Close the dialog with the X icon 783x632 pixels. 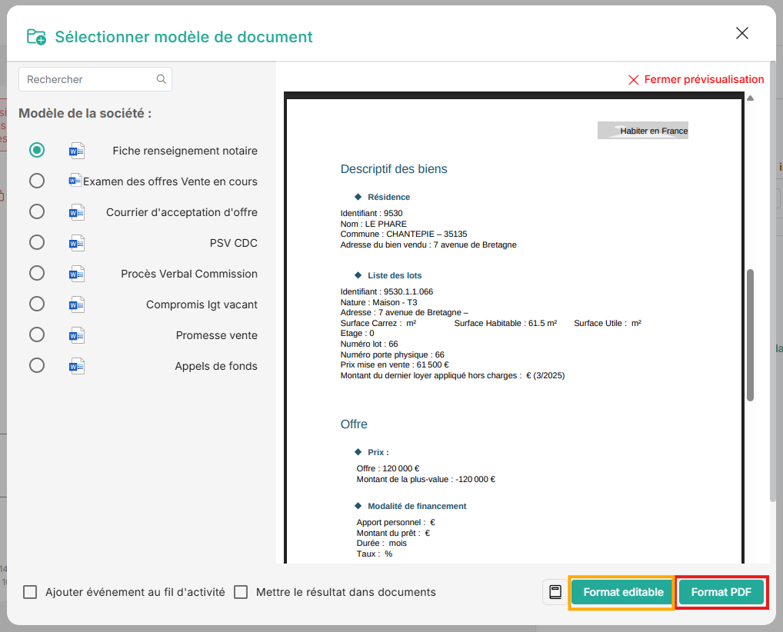[x=742, y=33]
